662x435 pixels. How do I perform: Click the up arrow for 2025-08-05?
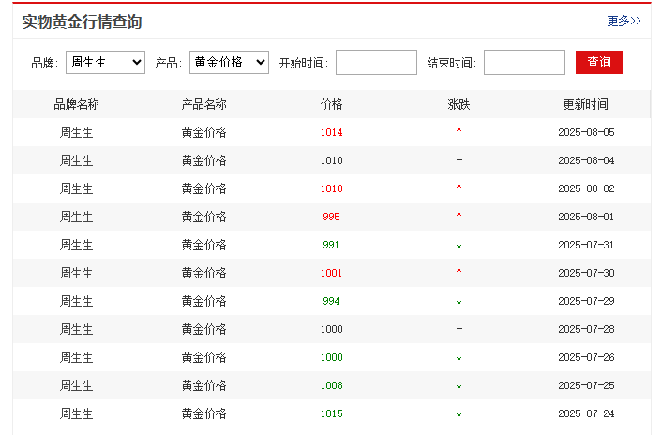(459, 132)
